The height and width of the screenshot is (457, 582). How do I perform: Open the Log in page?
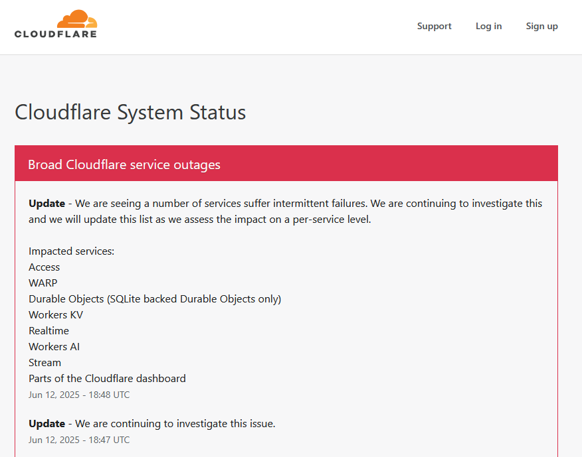(x=488, y=26)
